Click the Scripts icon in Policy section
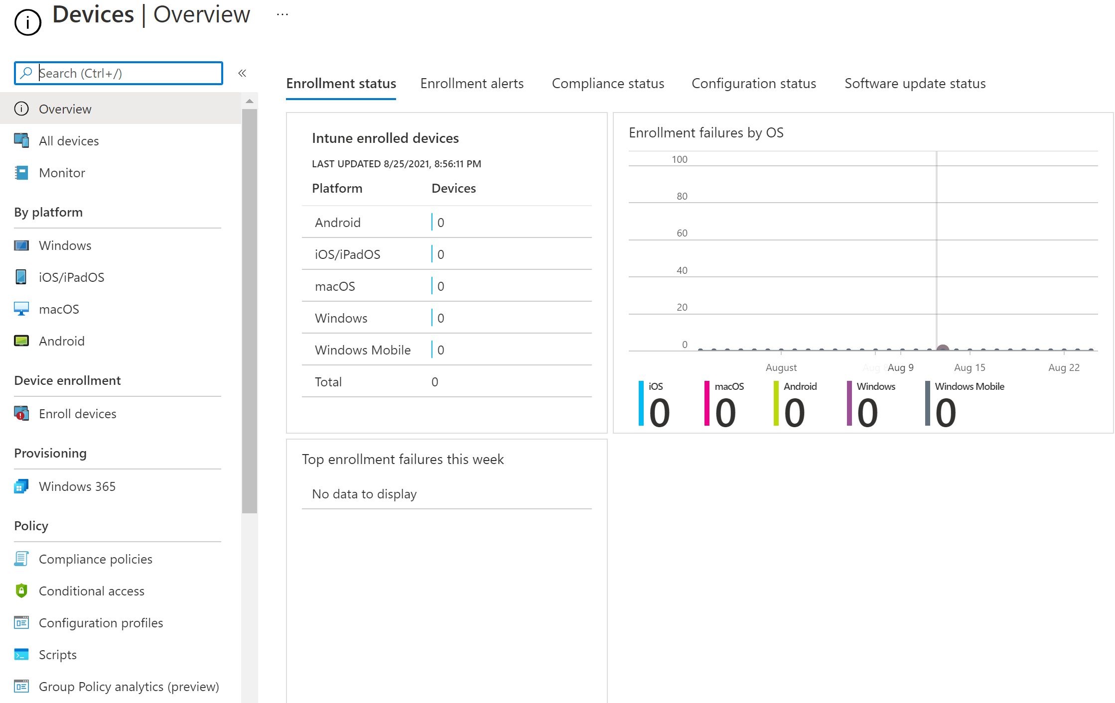This screenshot has height=703, width=1115. tap(21, 654)
